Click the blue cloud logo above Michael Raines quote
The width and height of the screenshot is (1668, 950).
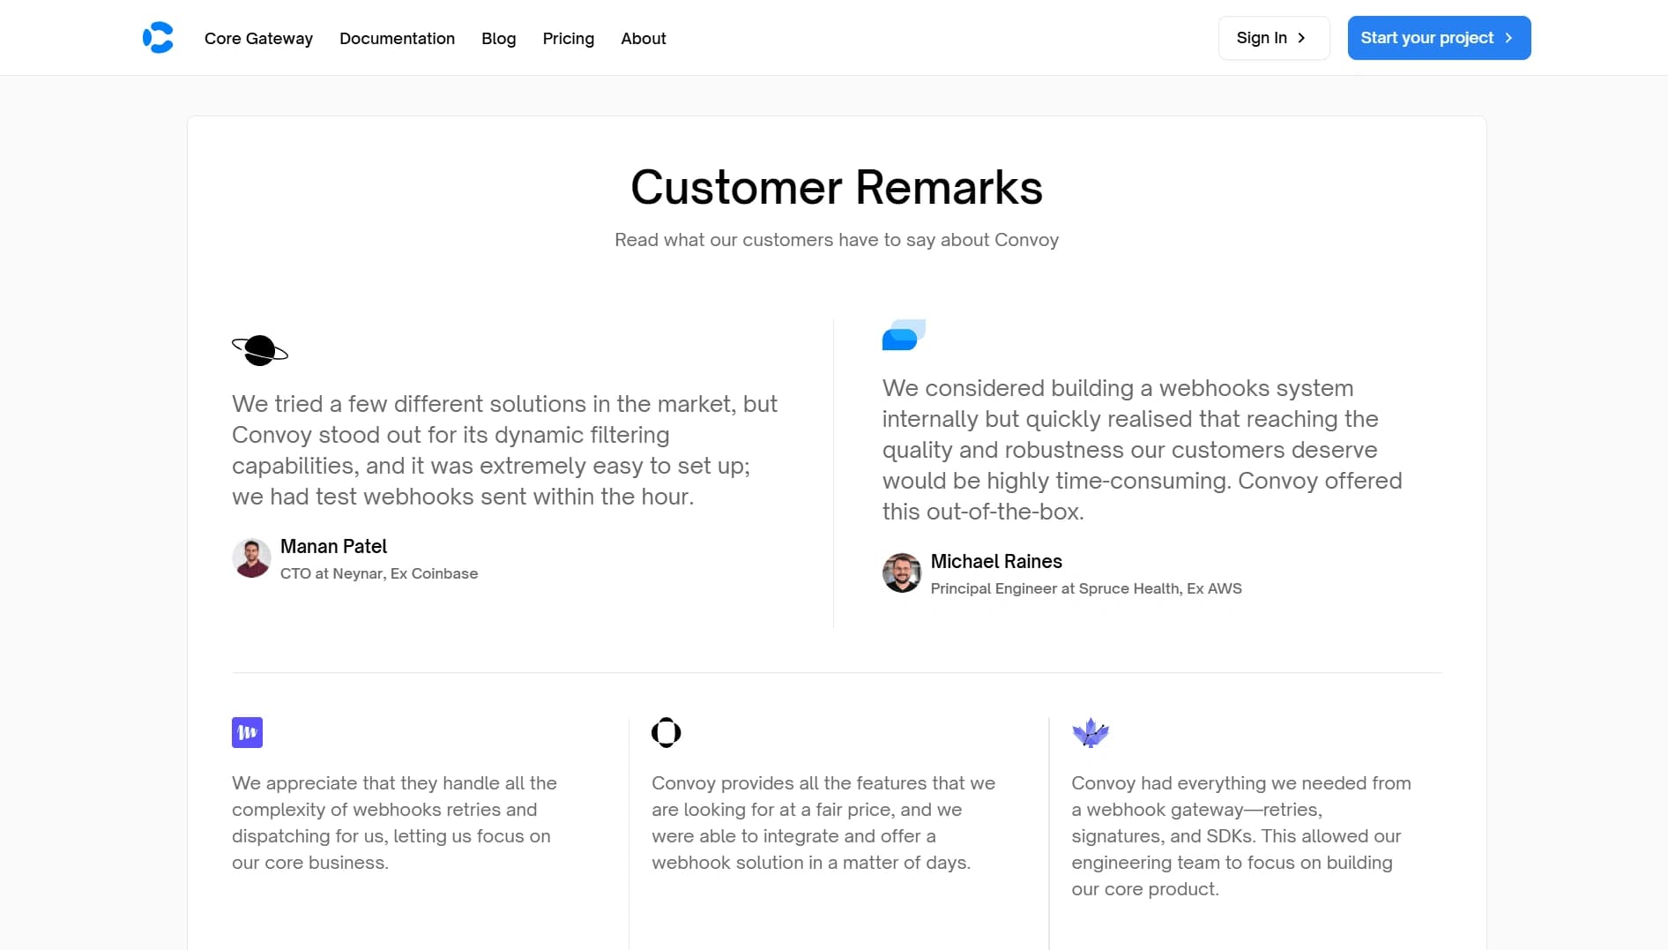point(903,335)
